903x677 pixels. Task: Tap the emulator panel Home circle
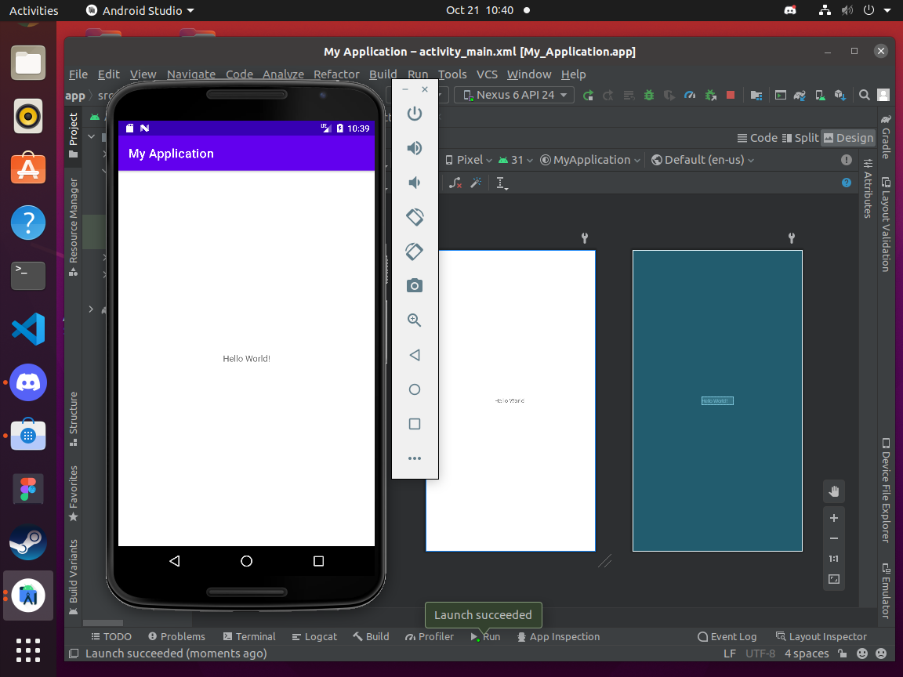coord(415,389)
